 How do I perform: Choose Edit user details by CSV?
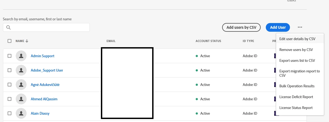(300, 39)
